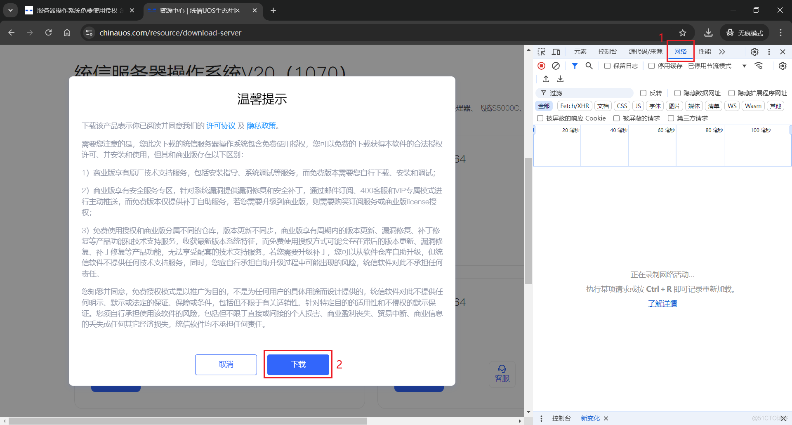Toggle 无痕模式 incognito indicator
This screenshot has width=792, height=425.
tap(745, 33)
